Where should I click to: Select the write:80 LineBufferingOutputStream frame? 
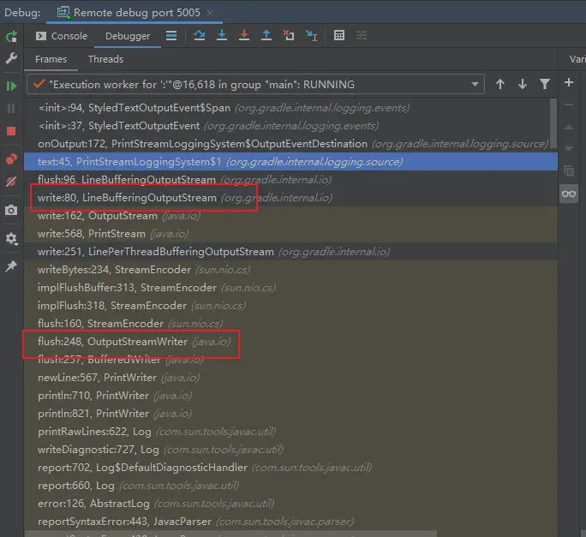[126, 198]
